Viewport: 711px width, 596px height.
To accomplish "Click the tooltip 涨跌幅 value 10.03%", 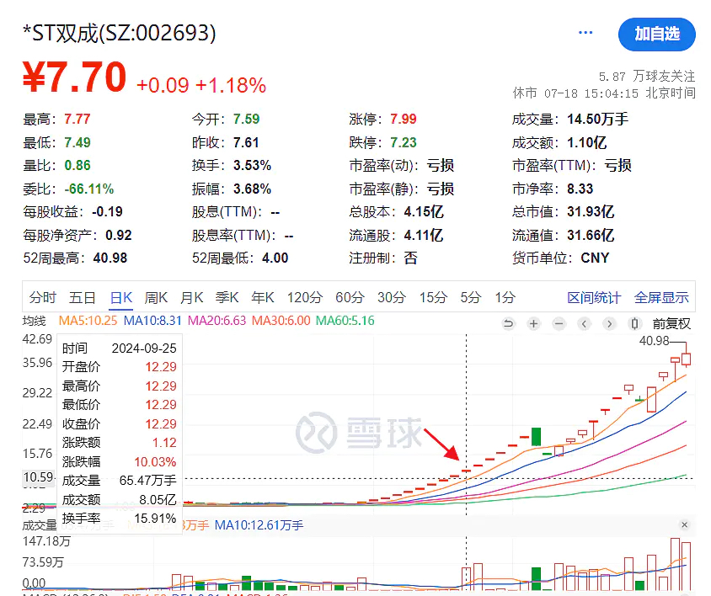I will 155,462.
